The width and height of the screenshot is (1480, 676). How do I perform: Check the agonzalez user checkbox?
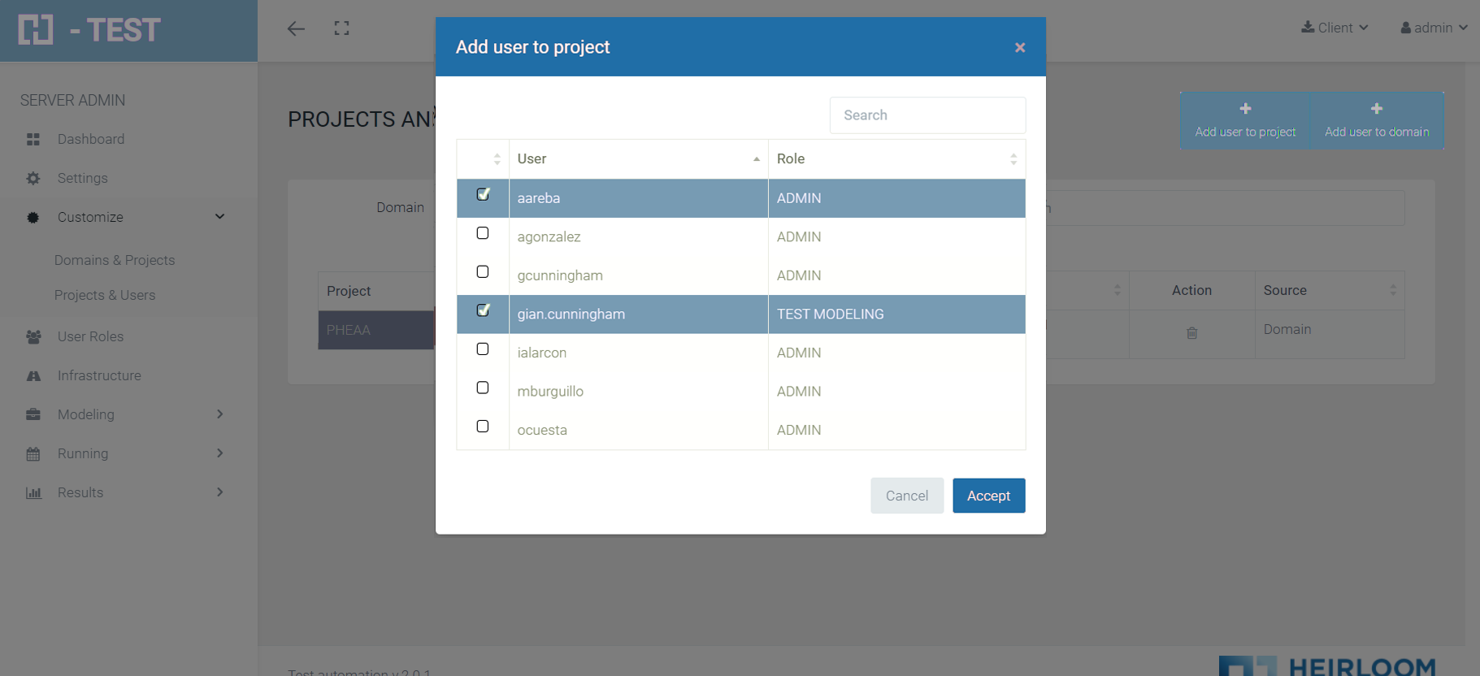(483, 234)
